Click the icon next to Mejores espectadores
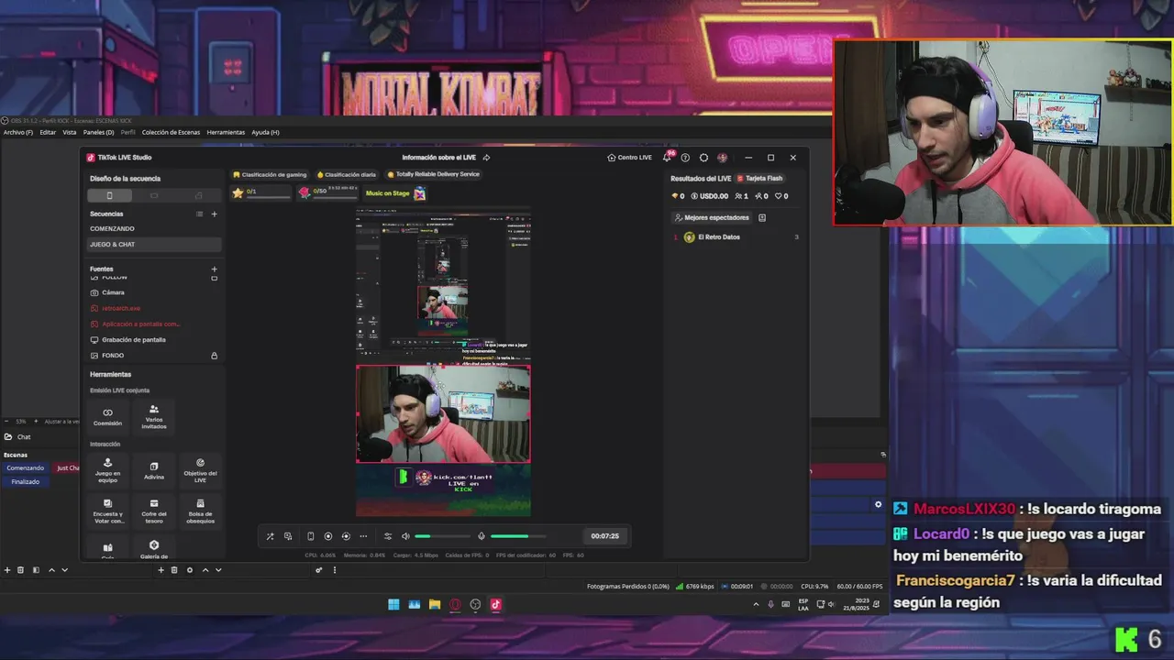The width and height of the screenshot is (1174, 660). 762,218
